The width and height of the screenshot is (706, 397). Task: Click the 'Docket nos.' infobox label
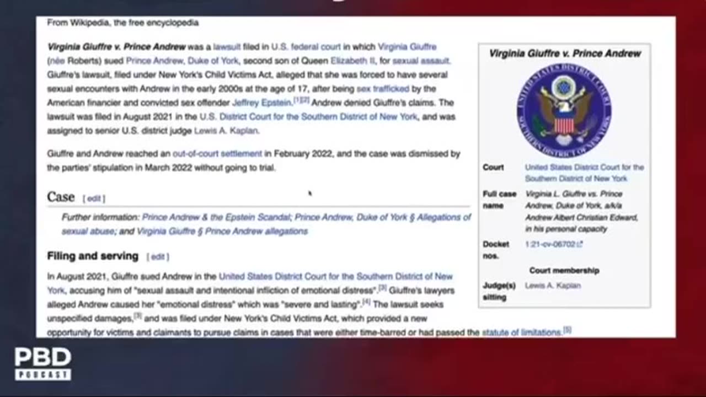click(496, 250)
